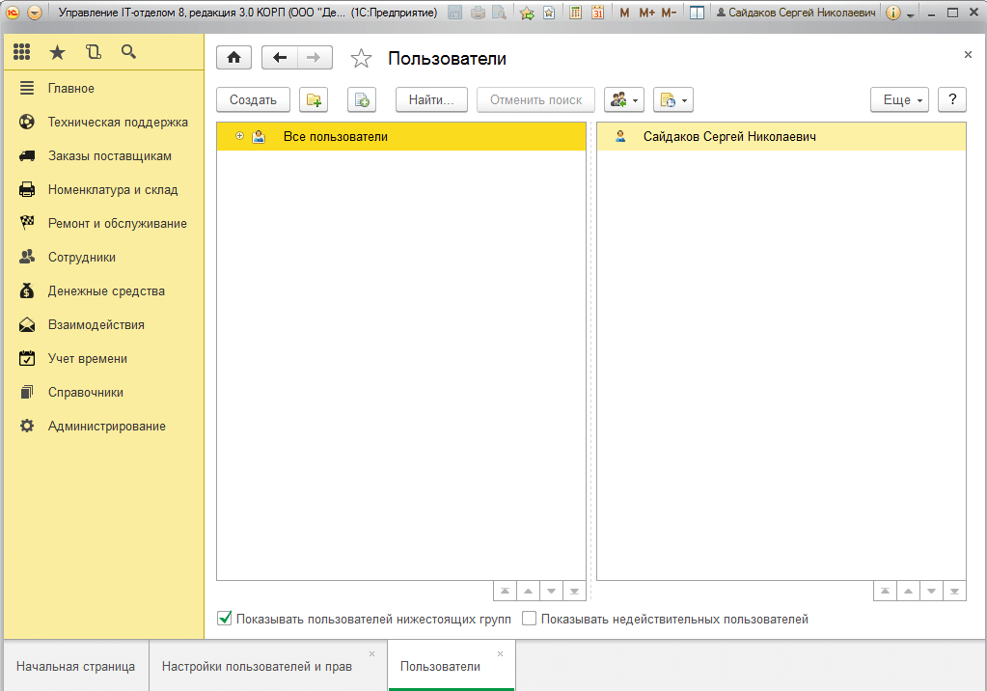Open the Еще dropdown menu
This screenshot has width=987, height=691.
[899, 99]
